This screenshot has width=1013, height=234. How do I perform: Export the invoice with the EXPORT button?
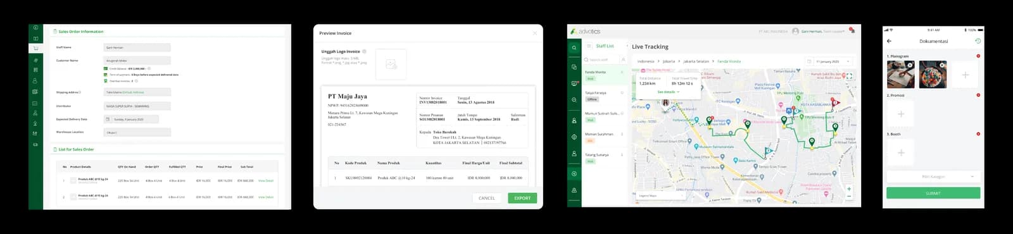coord(522,198)
